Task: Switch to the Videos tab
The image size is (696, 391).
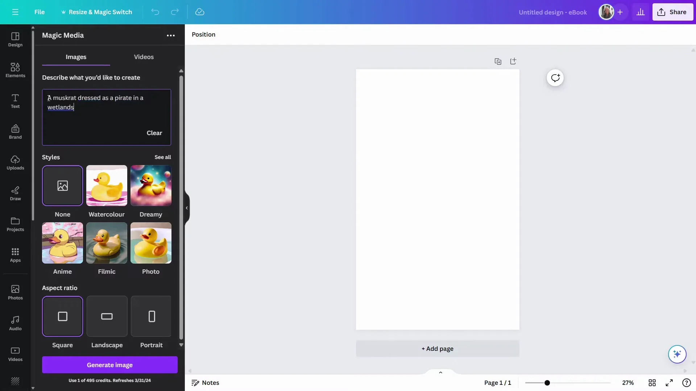Action: coord(144,57)
